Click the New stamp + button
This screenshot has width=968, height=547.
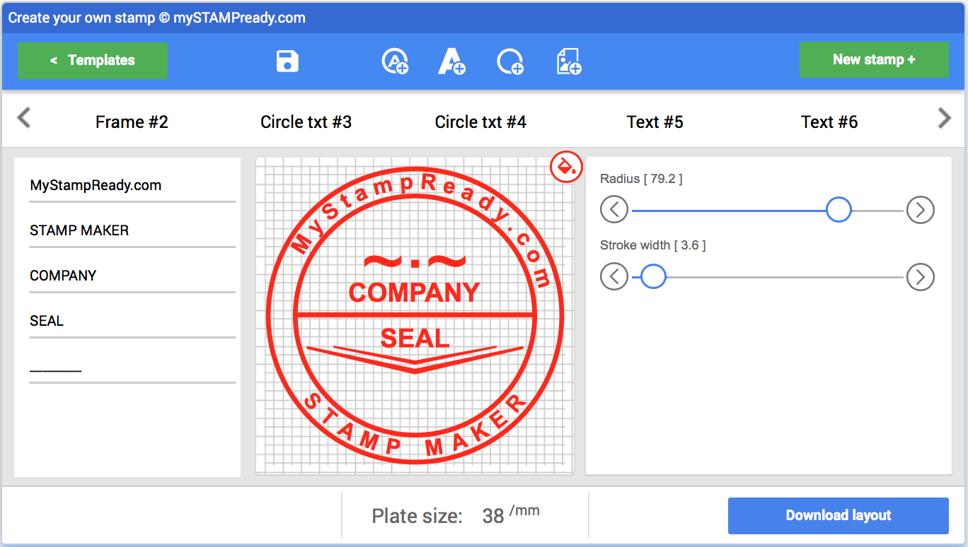tap(874, 59)
